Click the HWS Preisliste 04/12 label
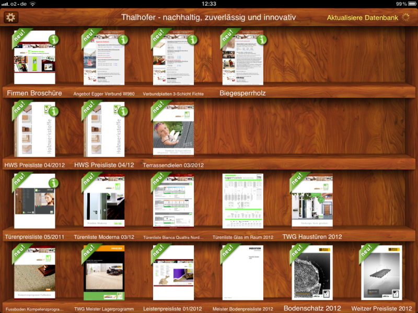Image resolution: width=418 pixels, height=313 pixels. (x=104, y=165)
